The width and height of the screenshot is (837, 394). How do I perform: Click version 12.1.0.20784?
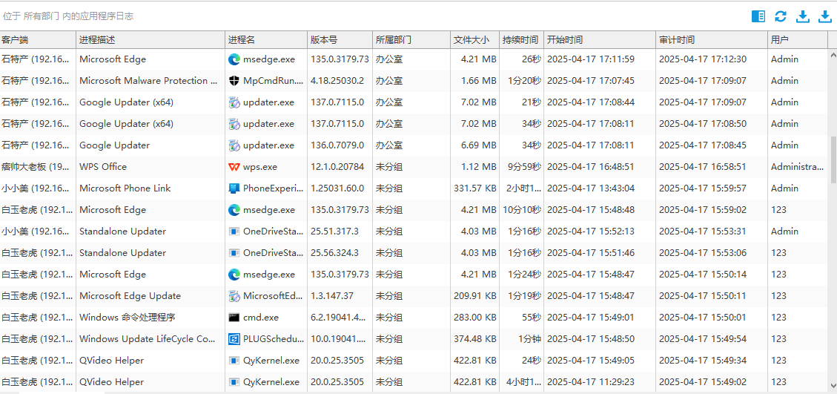[337, 167]
